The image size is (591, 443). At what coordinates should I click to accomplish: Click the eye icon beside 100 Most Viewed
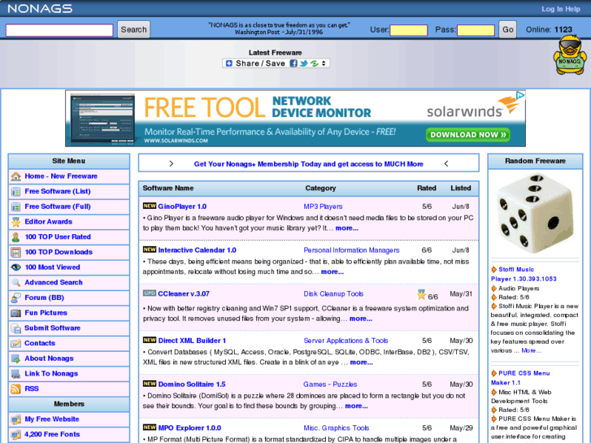click(x=15, y=267)
